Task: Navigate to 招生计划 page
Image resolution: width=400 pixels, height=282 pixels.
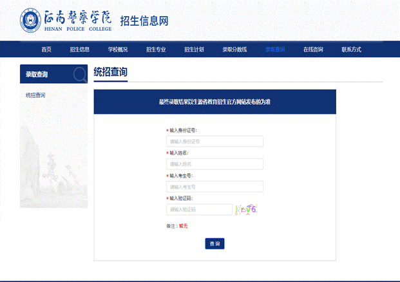Action: click(x=195, y=50)
